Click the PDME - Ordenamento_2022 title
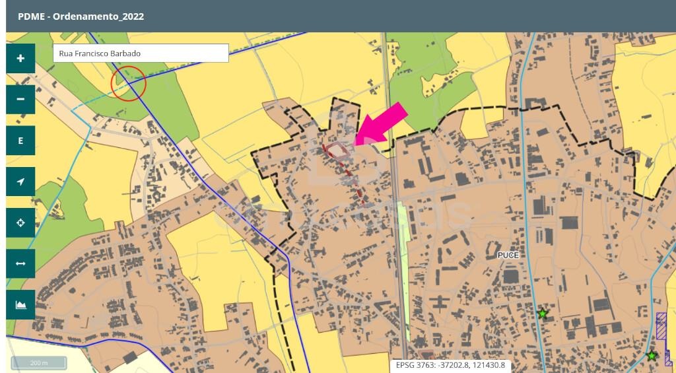 click(81, 16)
